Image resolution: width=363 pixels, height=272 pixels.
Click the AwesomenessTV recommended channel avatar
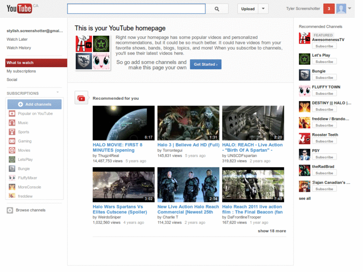click(x=304, y=39)
